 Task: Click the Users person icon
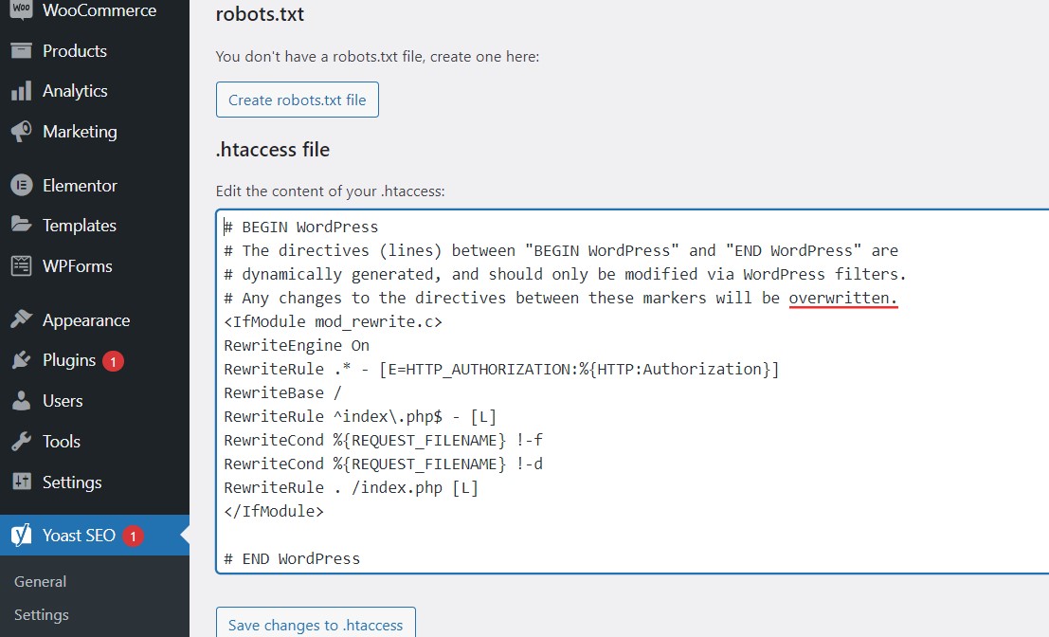pyautogui.click(x=22, y=401)
